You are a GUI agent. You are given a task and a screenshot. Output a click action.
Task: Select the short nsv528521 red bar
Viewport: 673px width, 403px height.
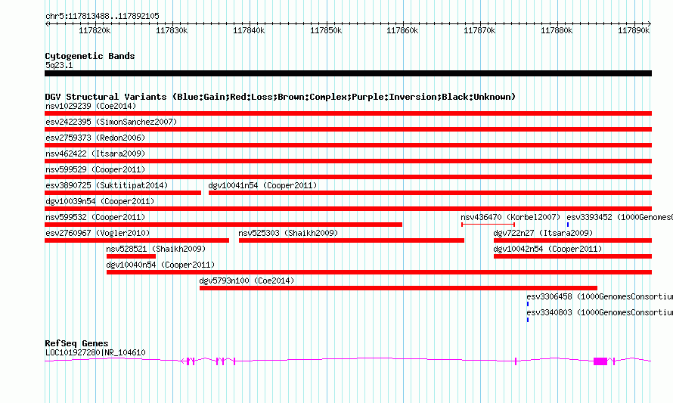pos(131,256)
